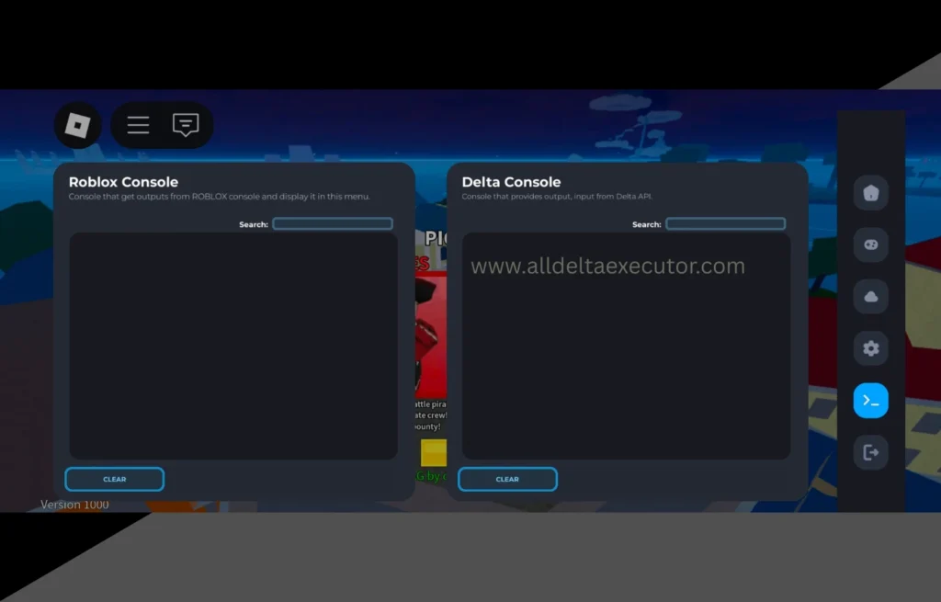941x602 pixels.
Task: Click the Delta Console search field
Action: tap(725, 223)
